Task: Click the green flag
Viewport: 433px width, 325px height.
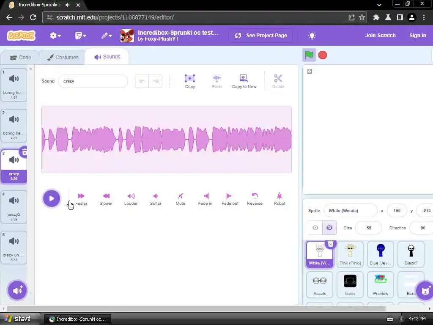Action: [x=309, y=55]
